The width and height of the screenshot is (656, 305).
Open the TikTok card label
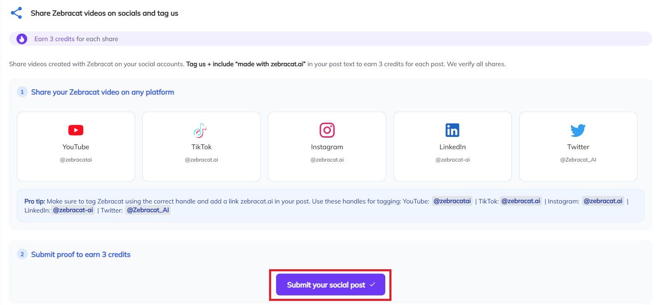(x=201, y=147)
